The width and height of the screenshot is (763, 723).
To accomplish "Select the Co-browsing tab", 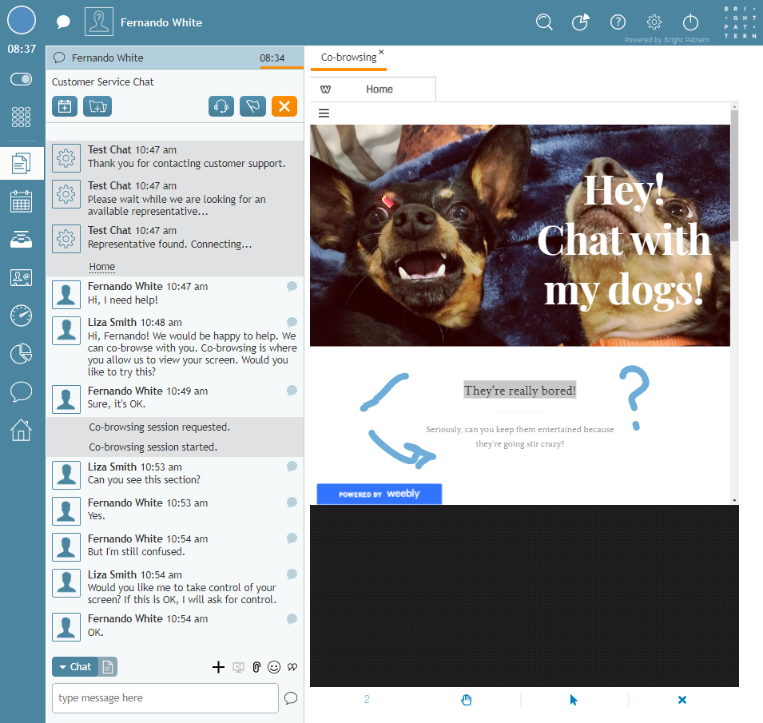I will coord(348,58).
